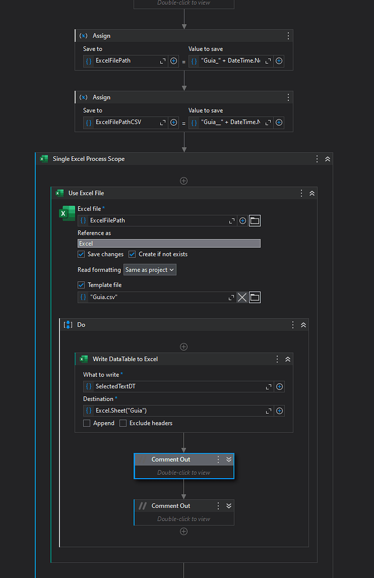Viewport: 374px width, 578px height.
Task: Expand the selected Comment Out activity
Action: point(228,459)
